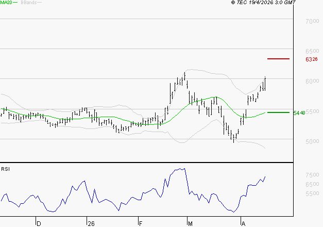Image resolution: width=323 pixels, height=227 pixels.
Task: Click the 6500 price axis label
Action: (312, 51)
